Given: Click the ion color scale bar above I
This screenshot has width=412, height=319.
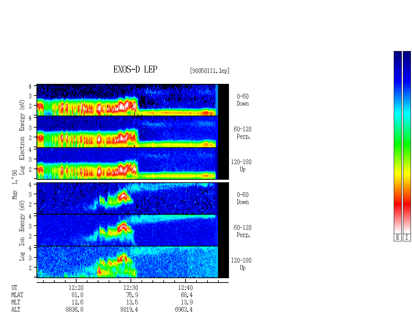Looking at the screenshot, I should click(x=407, y=142).
